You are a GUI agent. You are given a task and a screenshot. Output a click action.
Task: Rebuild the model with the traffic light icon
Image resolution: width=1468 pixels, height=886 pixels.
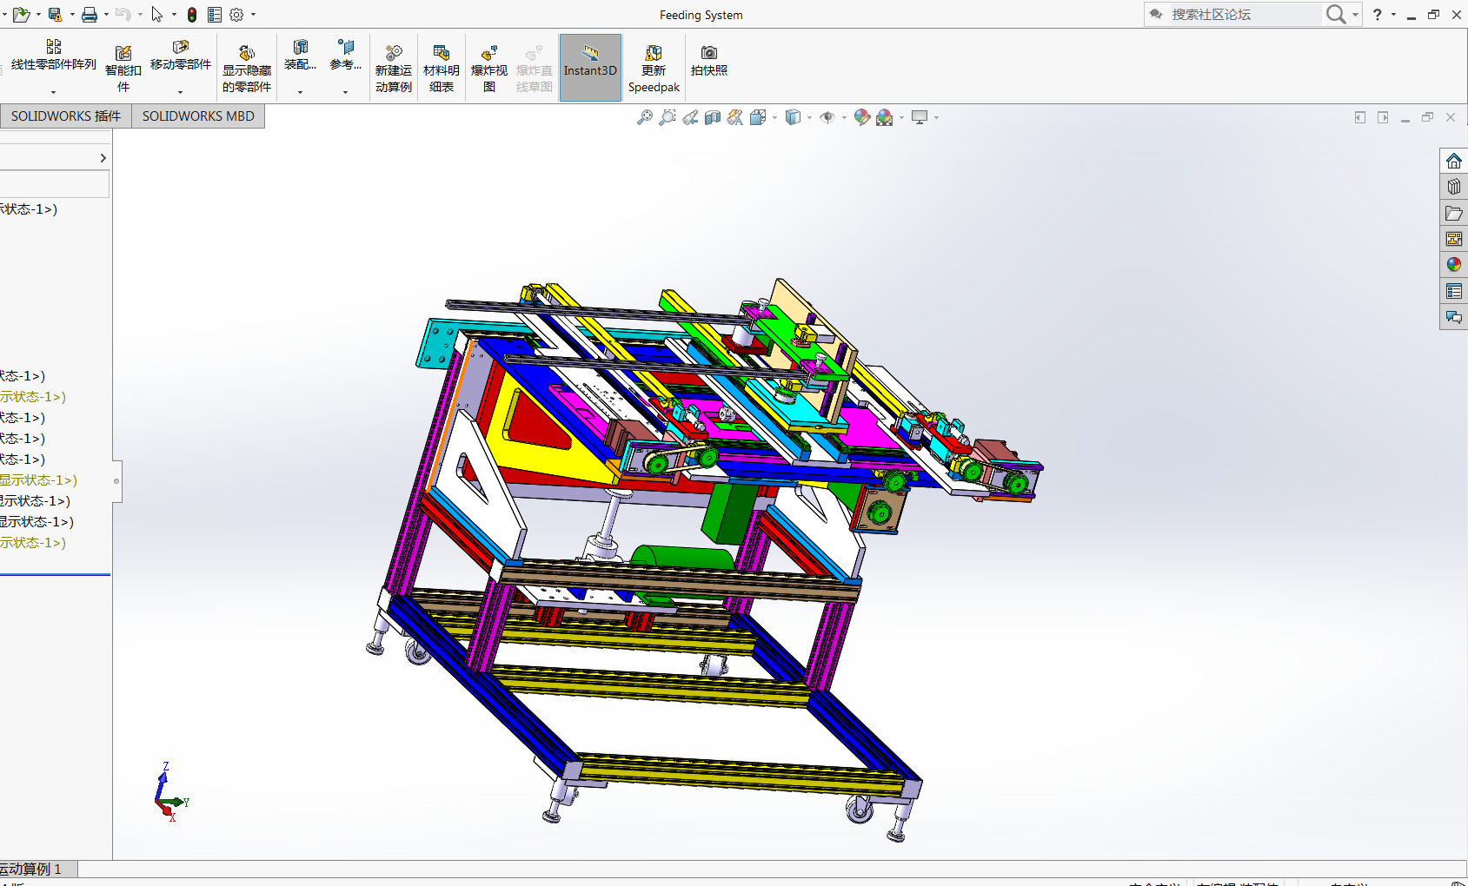pos(192,15)
